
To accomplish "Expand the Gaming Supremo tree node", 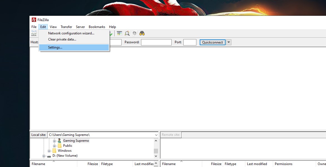I will (x=55, y=141).
